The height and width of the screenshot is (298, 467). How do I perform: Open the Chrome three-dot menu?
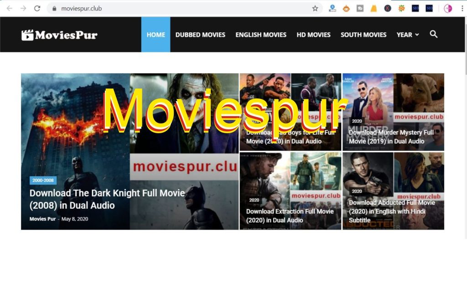(x=462, y=8)
